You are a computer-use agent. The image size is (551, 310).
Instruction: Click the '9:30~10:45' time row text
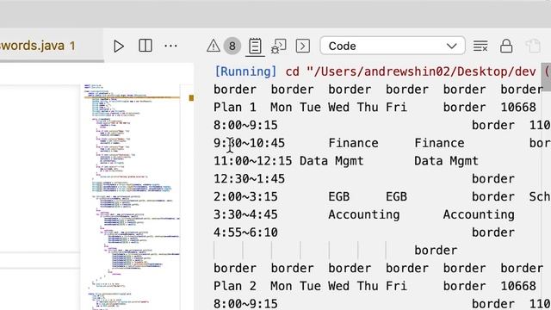[x=249, y=143]
